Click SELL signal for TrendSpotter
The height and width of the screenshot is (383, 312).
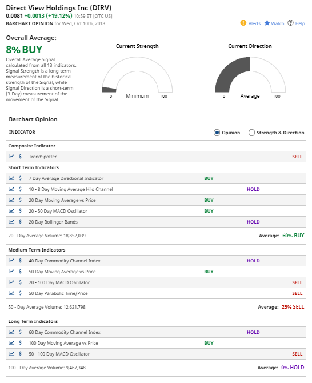(297, 157)
